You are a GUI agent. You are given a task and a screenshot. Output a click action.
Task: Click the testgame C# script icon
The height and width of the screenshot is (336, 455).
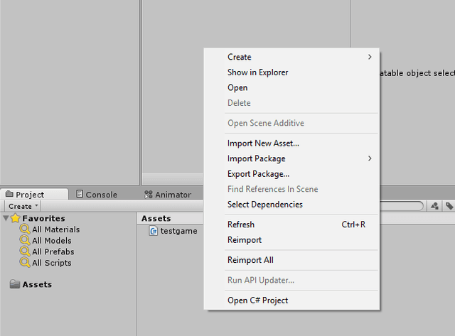coord(154,230)
